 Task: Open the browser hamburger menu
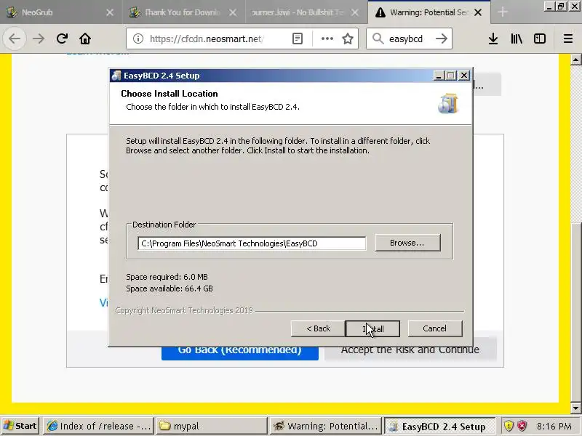[568, 39]
